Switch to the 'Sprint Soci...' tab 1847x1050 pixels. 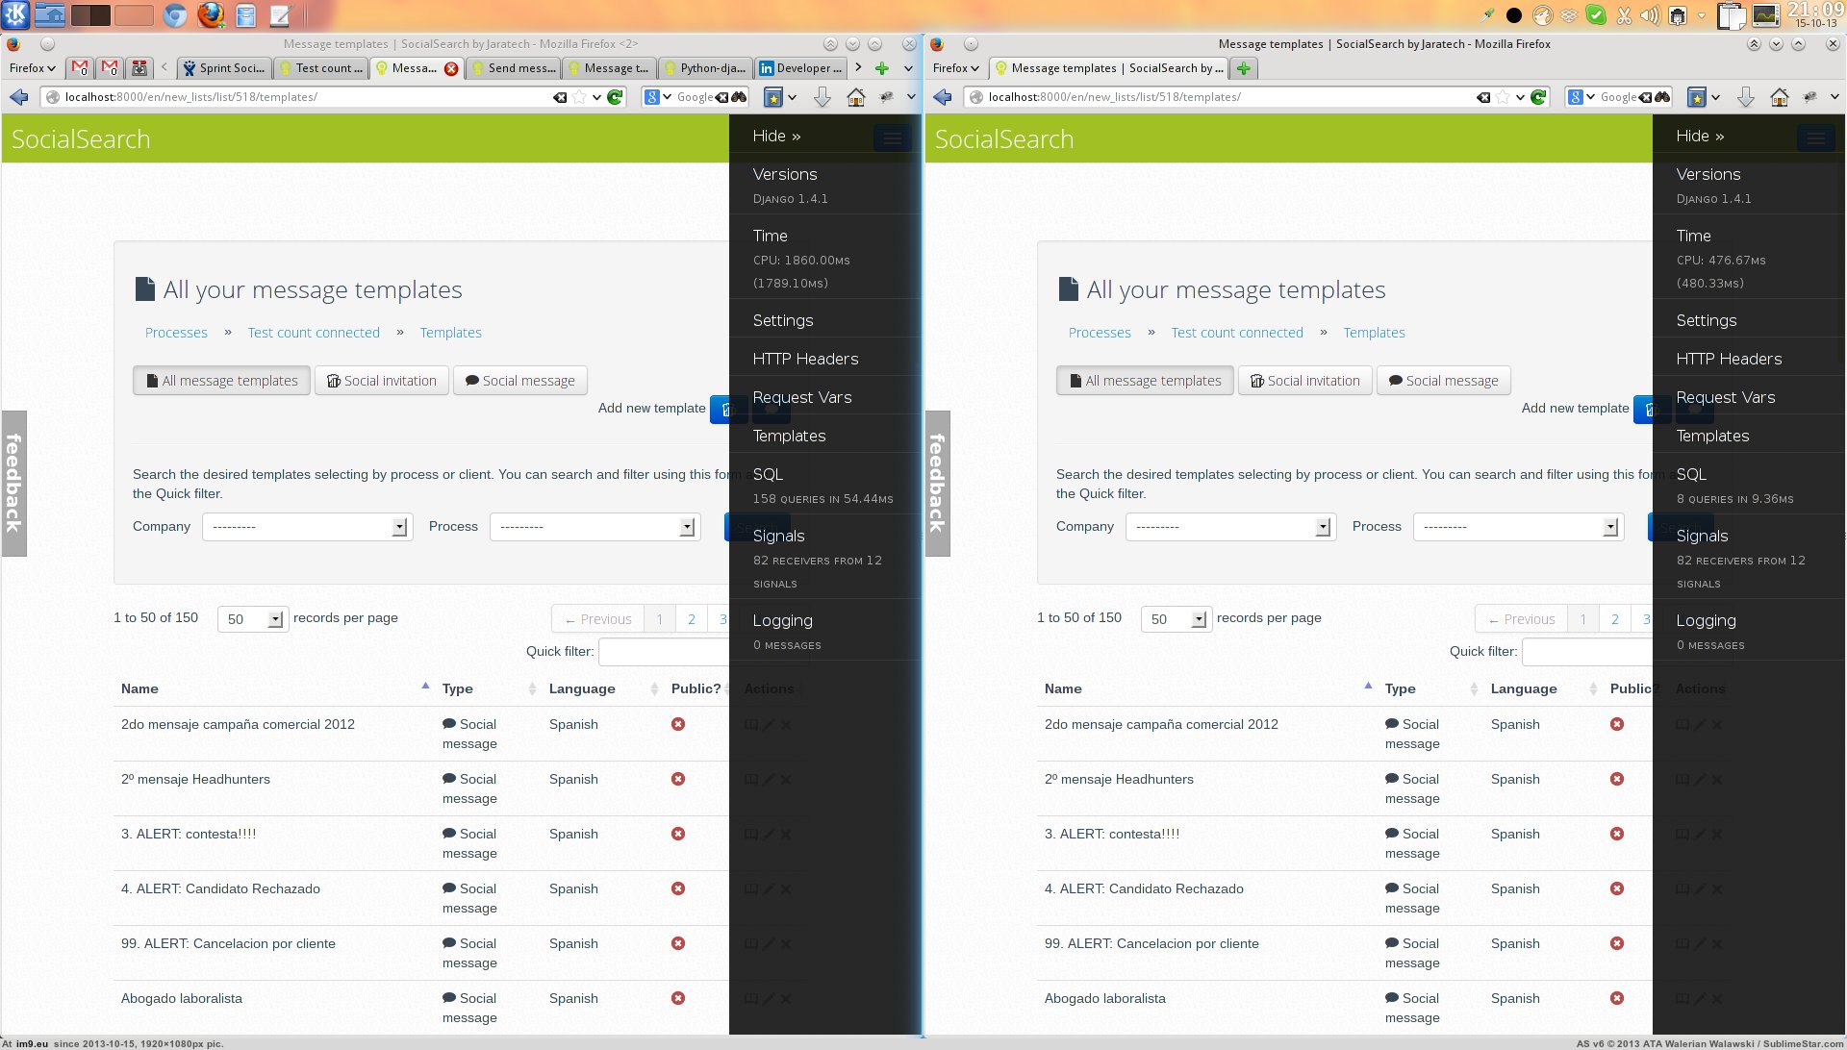pos(224,68)
